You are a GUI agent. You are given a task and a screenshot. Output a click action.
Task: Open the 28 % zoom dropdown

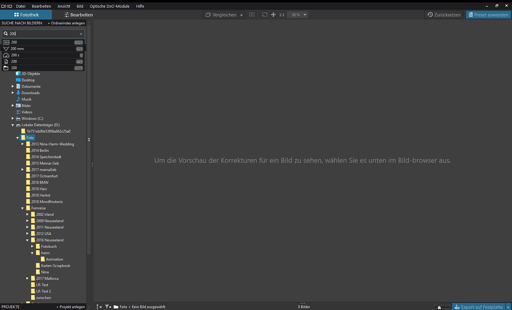[305, 15]
